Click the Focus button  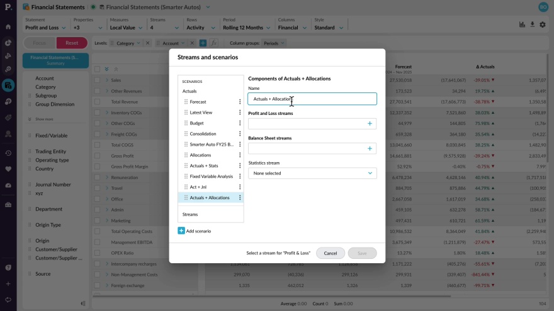(40, 43)
